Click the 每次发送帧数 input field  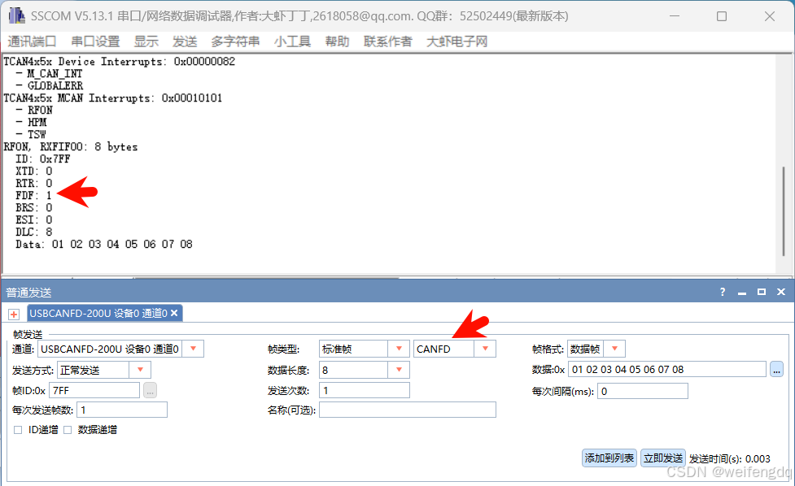[x=122, y=410]
